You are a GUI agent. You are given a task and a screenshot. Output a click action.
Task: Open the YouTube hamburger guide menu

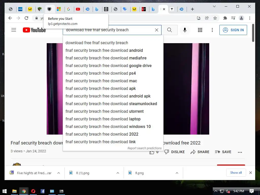pos(14,30)
